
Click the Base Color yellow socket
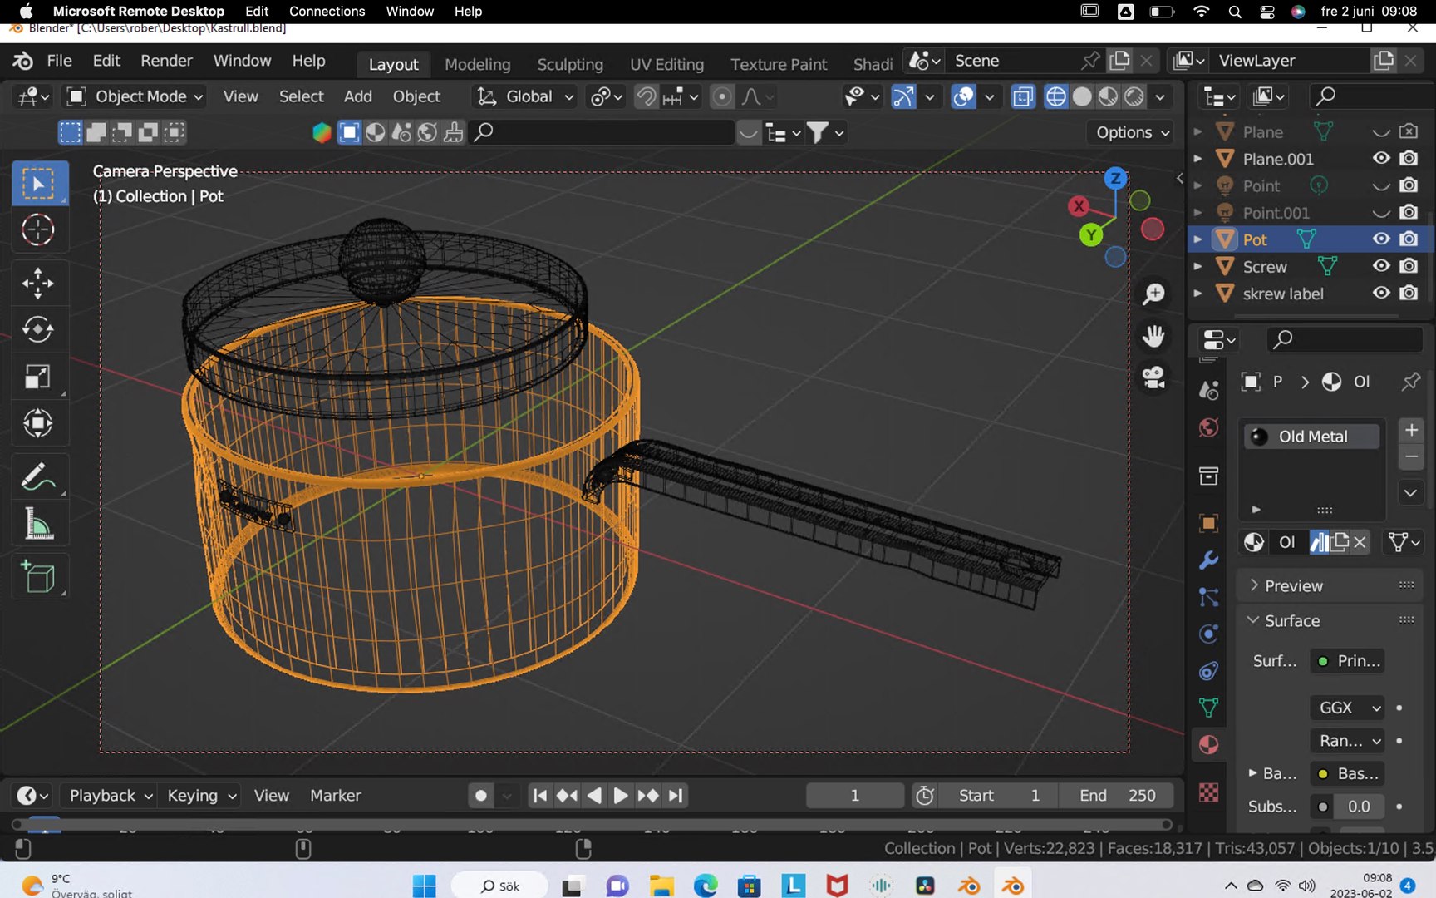(1323, 773)
